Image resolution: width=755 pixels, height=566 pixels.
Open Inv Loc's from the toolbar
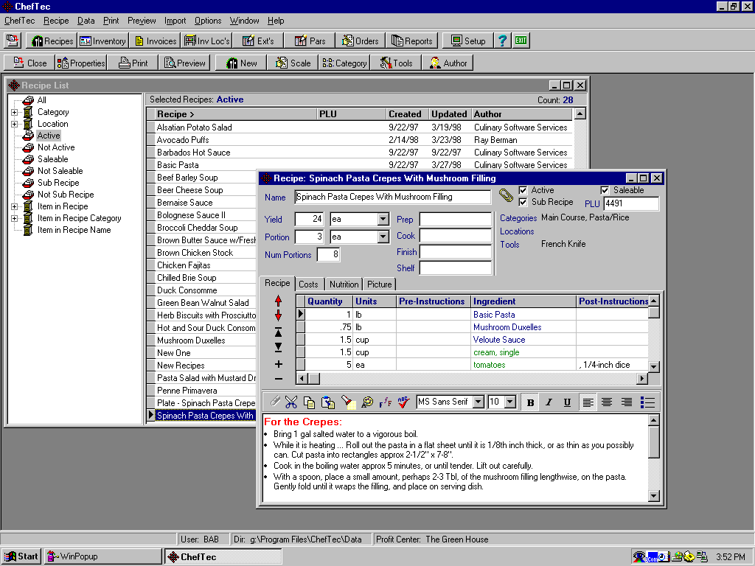[x=207, y=41]
